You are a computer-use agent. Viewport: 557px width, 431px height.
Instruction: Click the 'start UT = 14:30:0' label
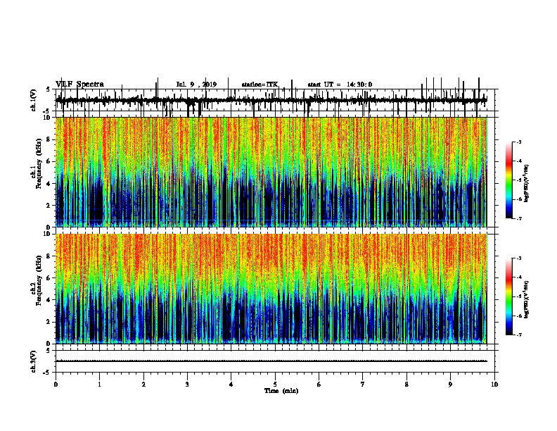340,85
